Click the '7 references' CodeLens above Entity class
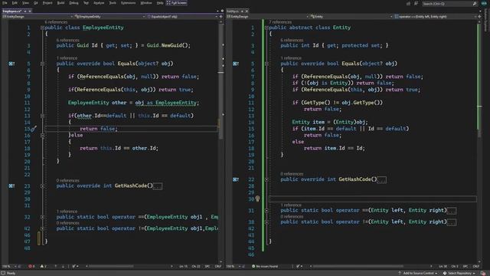The image size is (490, 276). click(280, 22)
